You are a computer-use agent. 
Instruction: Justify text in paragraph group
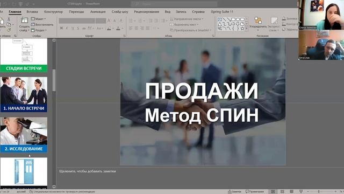click(x=148, y=28)
